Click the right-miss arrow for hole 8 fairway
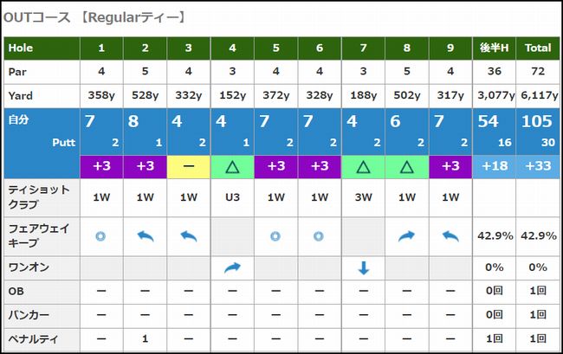The height and width of the screenshot is (354, 563). [x=406, y=235]
